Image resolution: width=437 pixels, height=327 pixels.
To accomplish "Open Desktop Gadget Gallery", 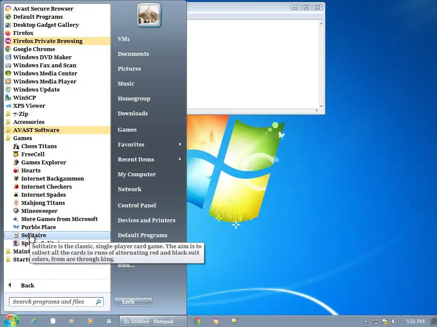I will point(57,25).
